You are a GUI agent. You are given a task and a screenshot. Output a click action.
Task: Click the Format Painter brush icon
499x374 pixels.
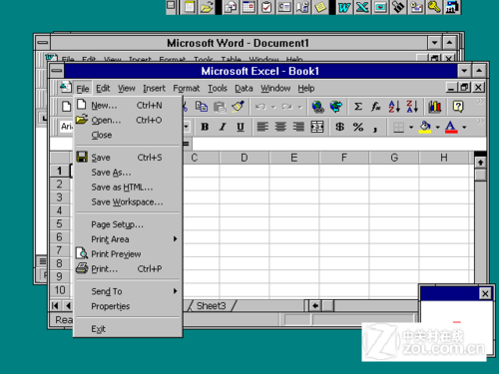coord(238,107)
